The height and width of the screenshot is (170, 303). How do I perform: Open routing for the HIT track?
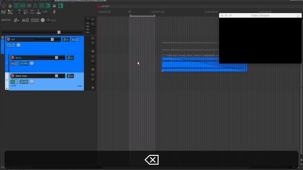(x=66, y=40)
